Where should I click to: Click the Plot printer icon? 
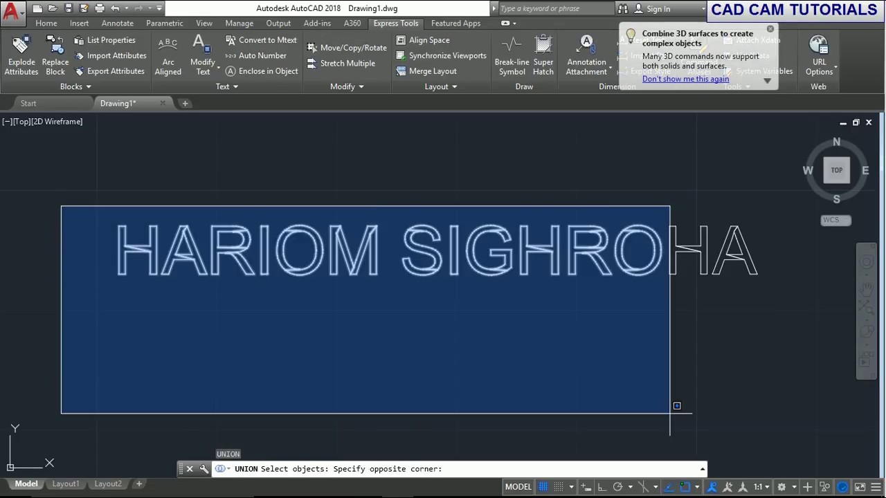(100, 8)
